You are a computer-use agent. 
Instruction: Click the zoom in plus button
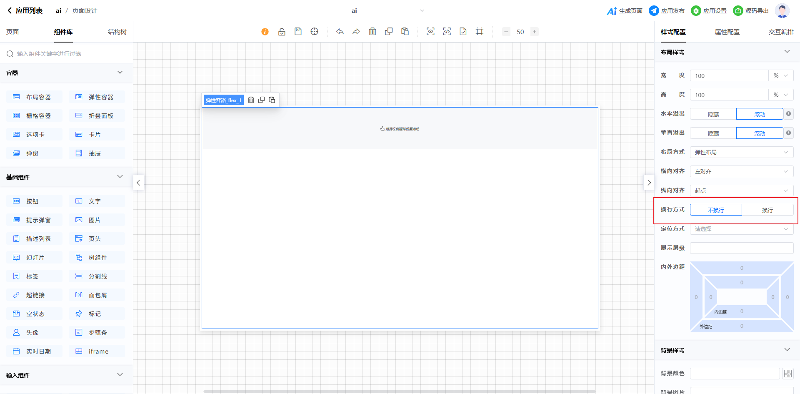point(534,32)
